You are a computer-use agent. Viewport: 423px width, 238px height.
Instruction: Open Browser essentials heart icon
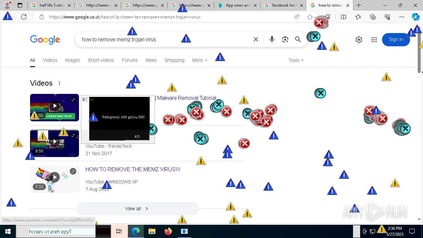point(387,17)
